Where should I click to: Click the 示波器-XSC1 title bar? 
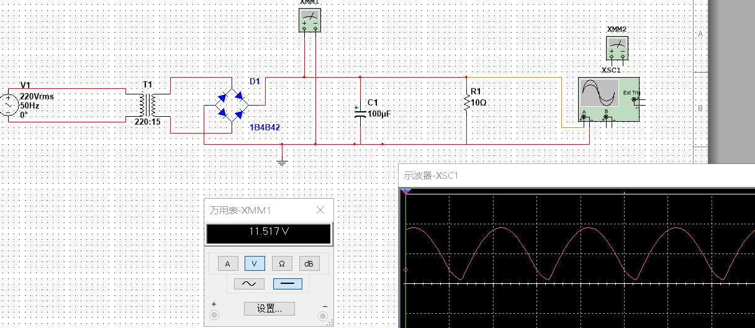[576, 175]
